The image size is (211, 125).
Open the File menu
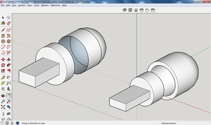(3, 5)
